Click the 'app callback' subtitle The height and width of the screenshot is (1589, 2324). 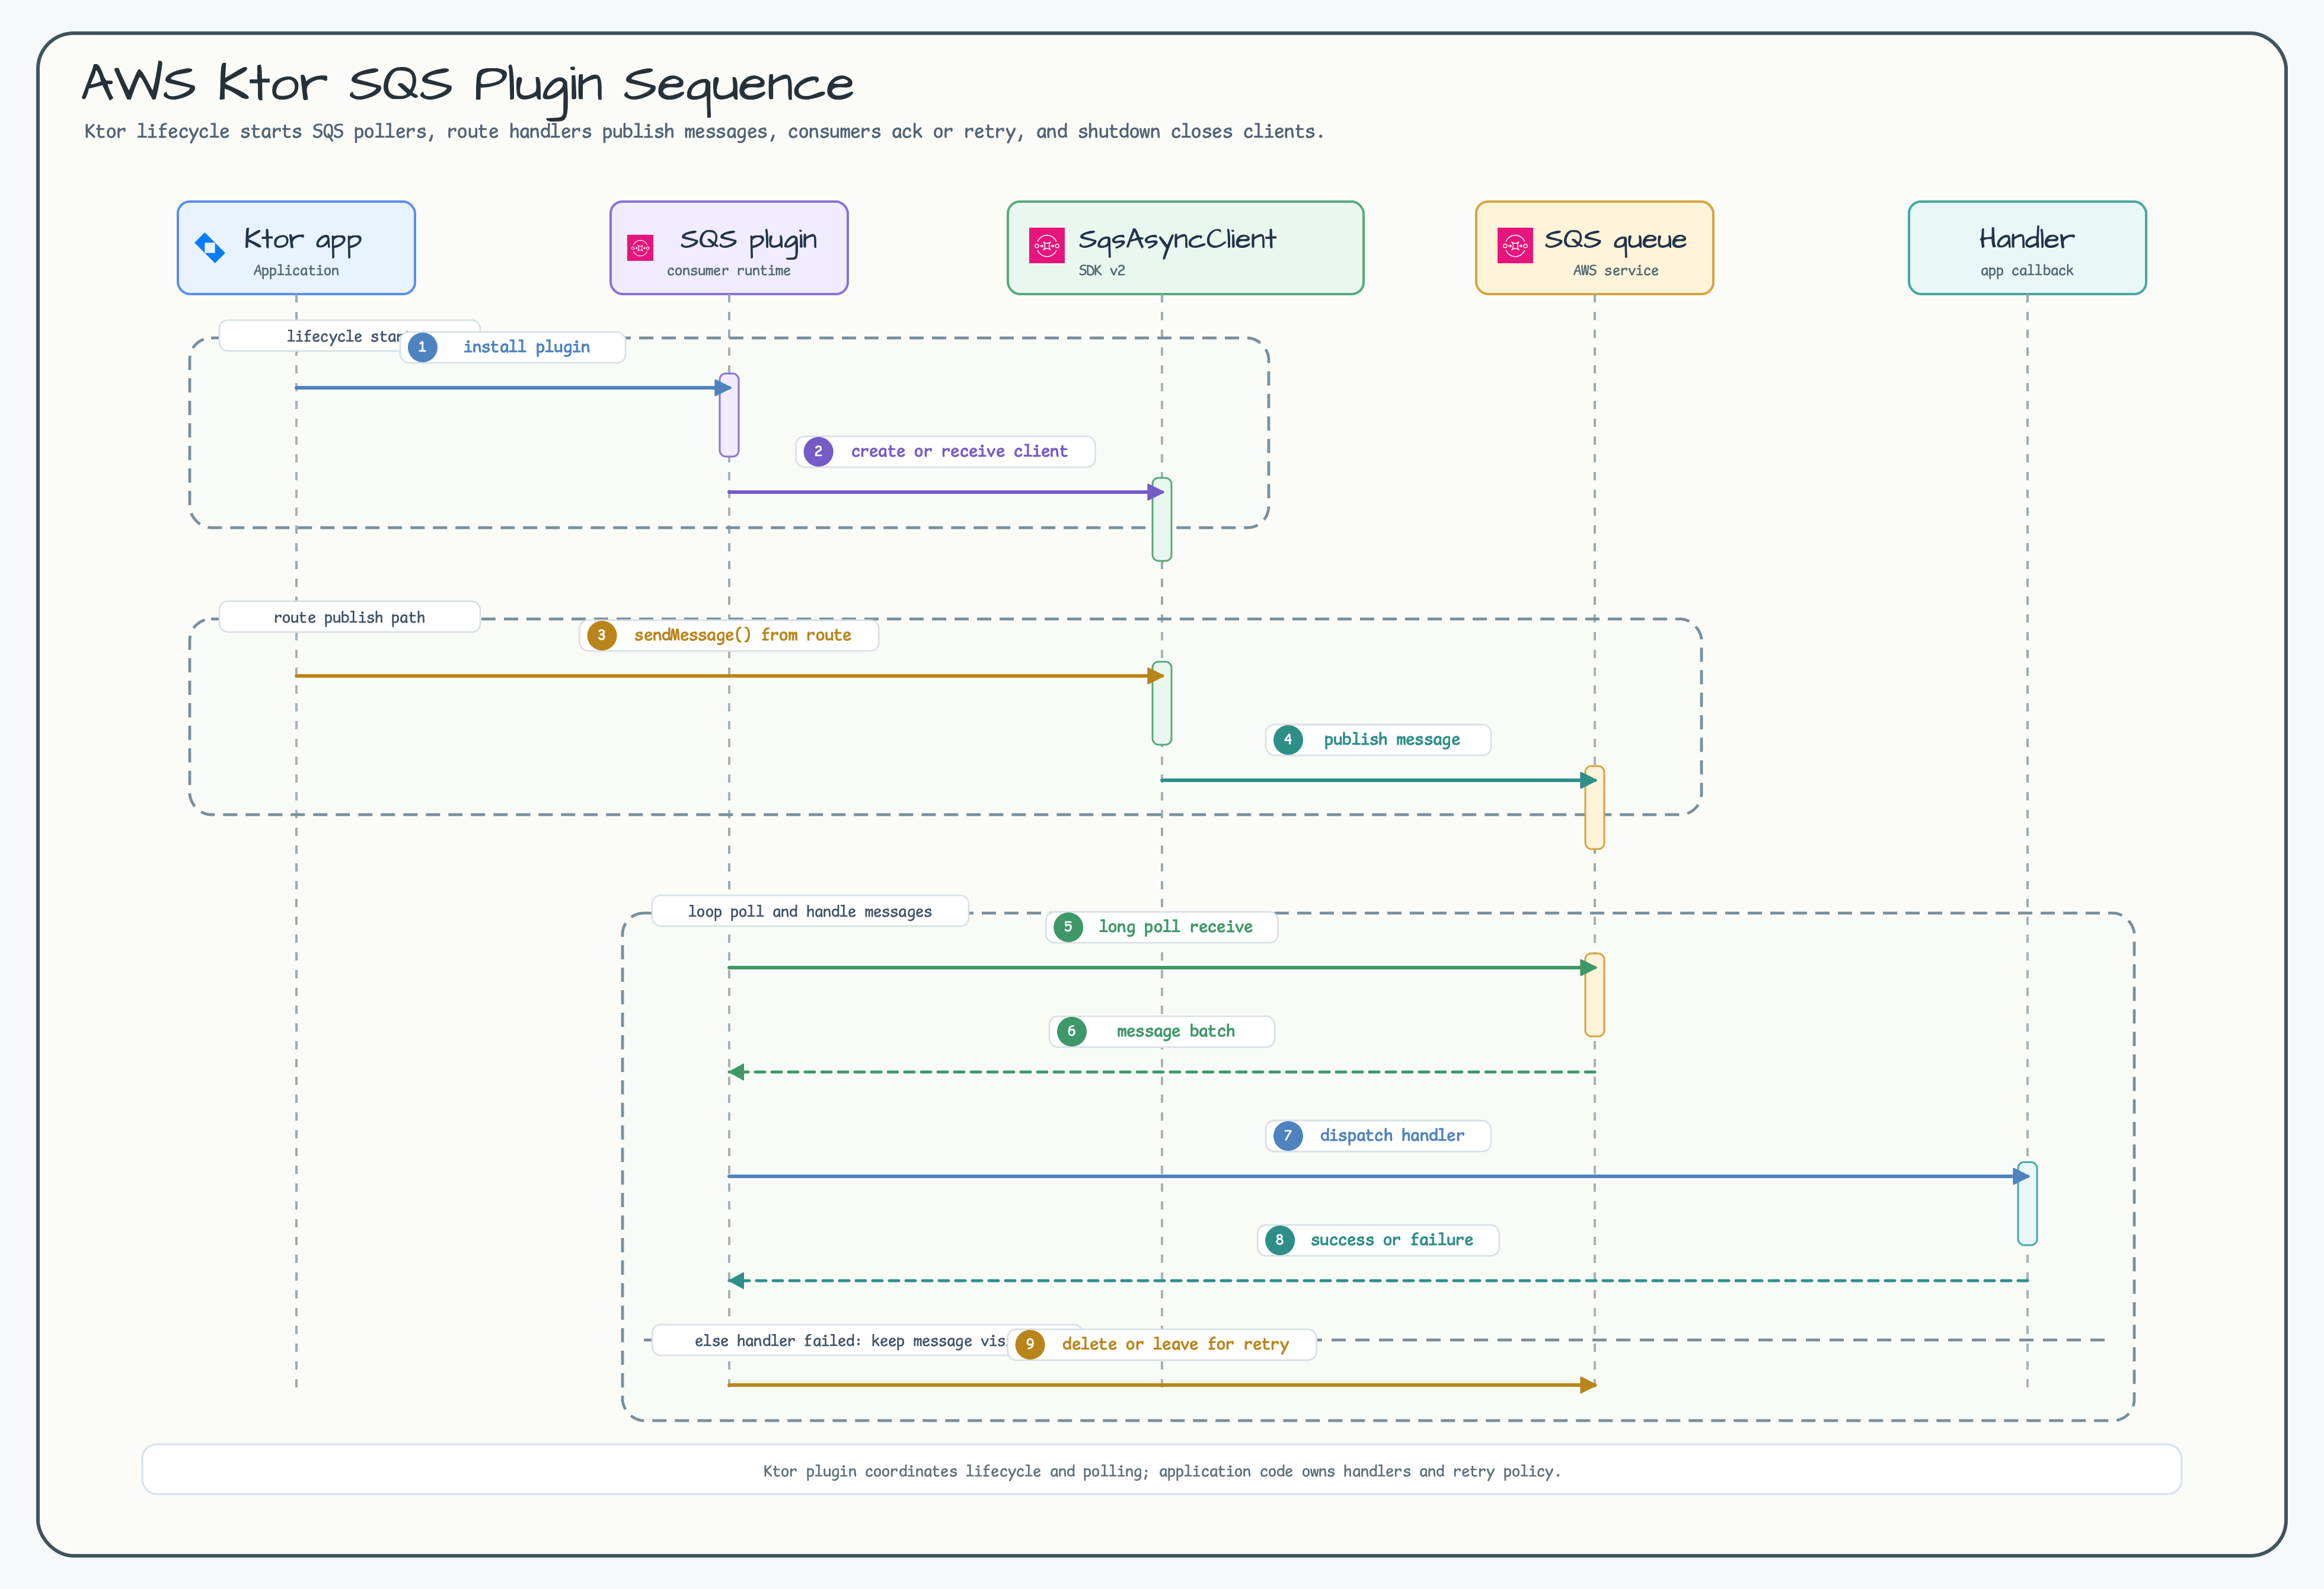click(2027, 271)
